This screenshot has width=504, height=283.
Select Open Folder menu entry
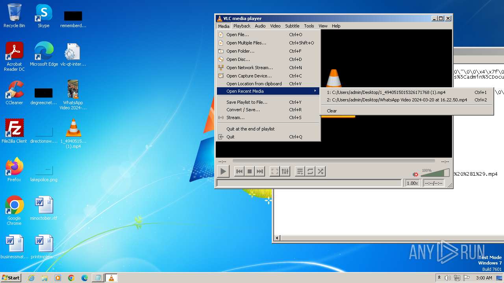pos(269,51)
